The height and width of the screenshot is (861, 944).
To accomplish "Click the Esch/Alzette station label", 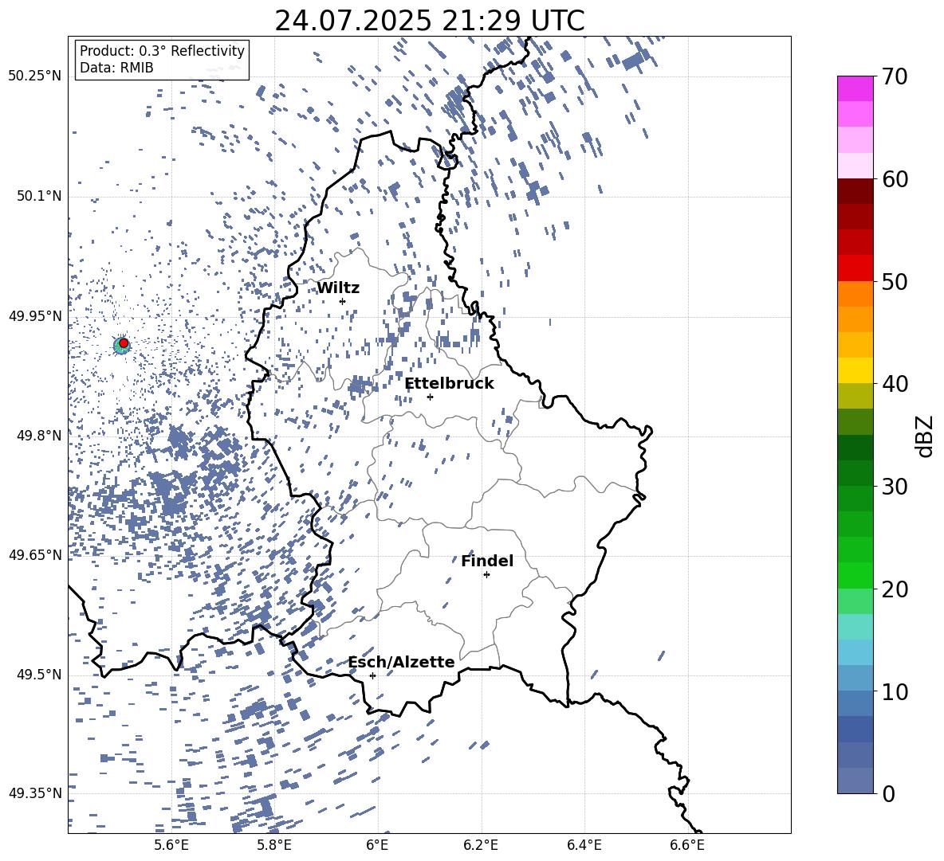I will (402, 663).
